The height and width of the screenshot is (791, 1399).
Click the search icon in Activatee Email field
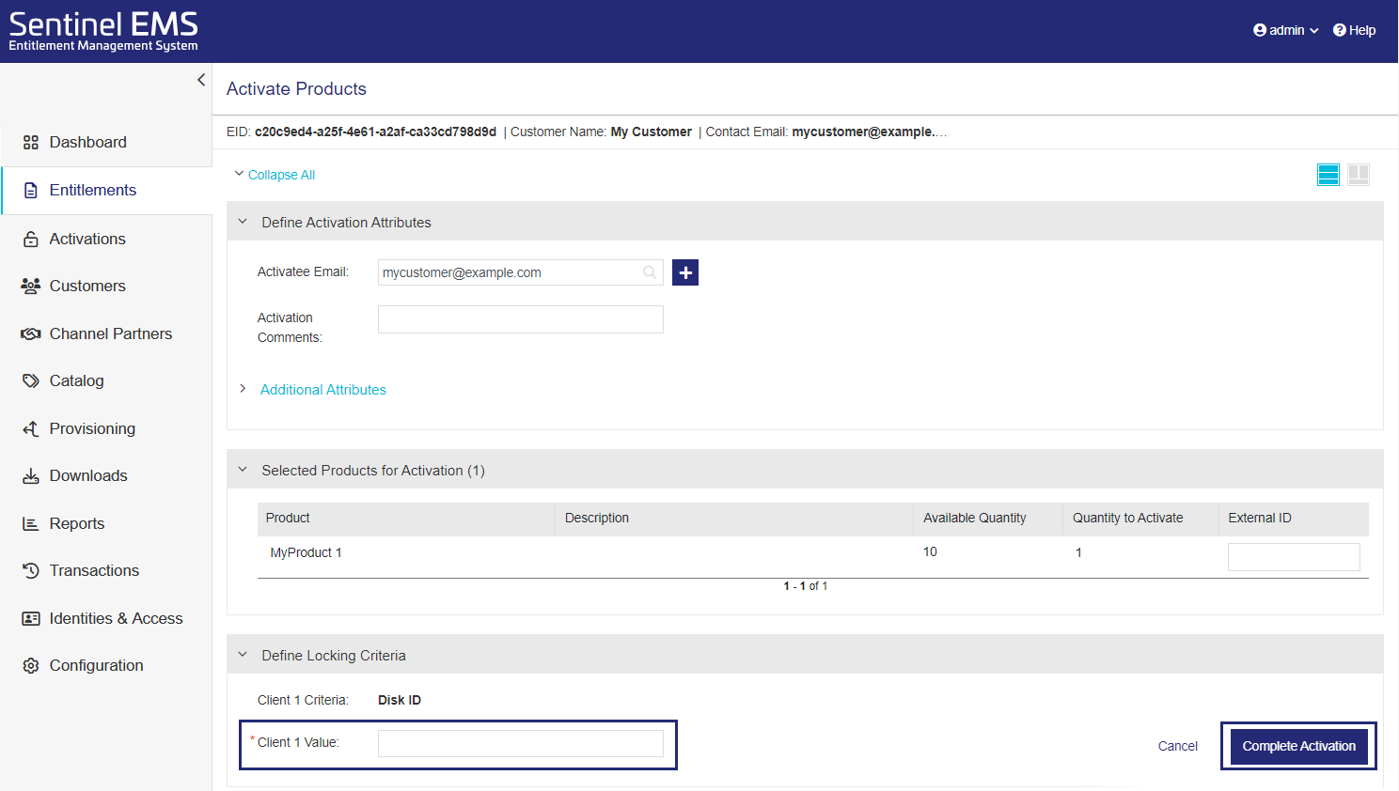649,272
